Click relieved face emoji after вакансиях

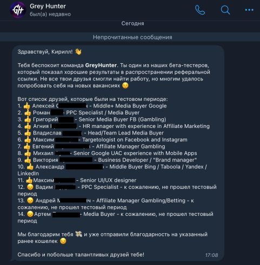(x=125, y=85)
